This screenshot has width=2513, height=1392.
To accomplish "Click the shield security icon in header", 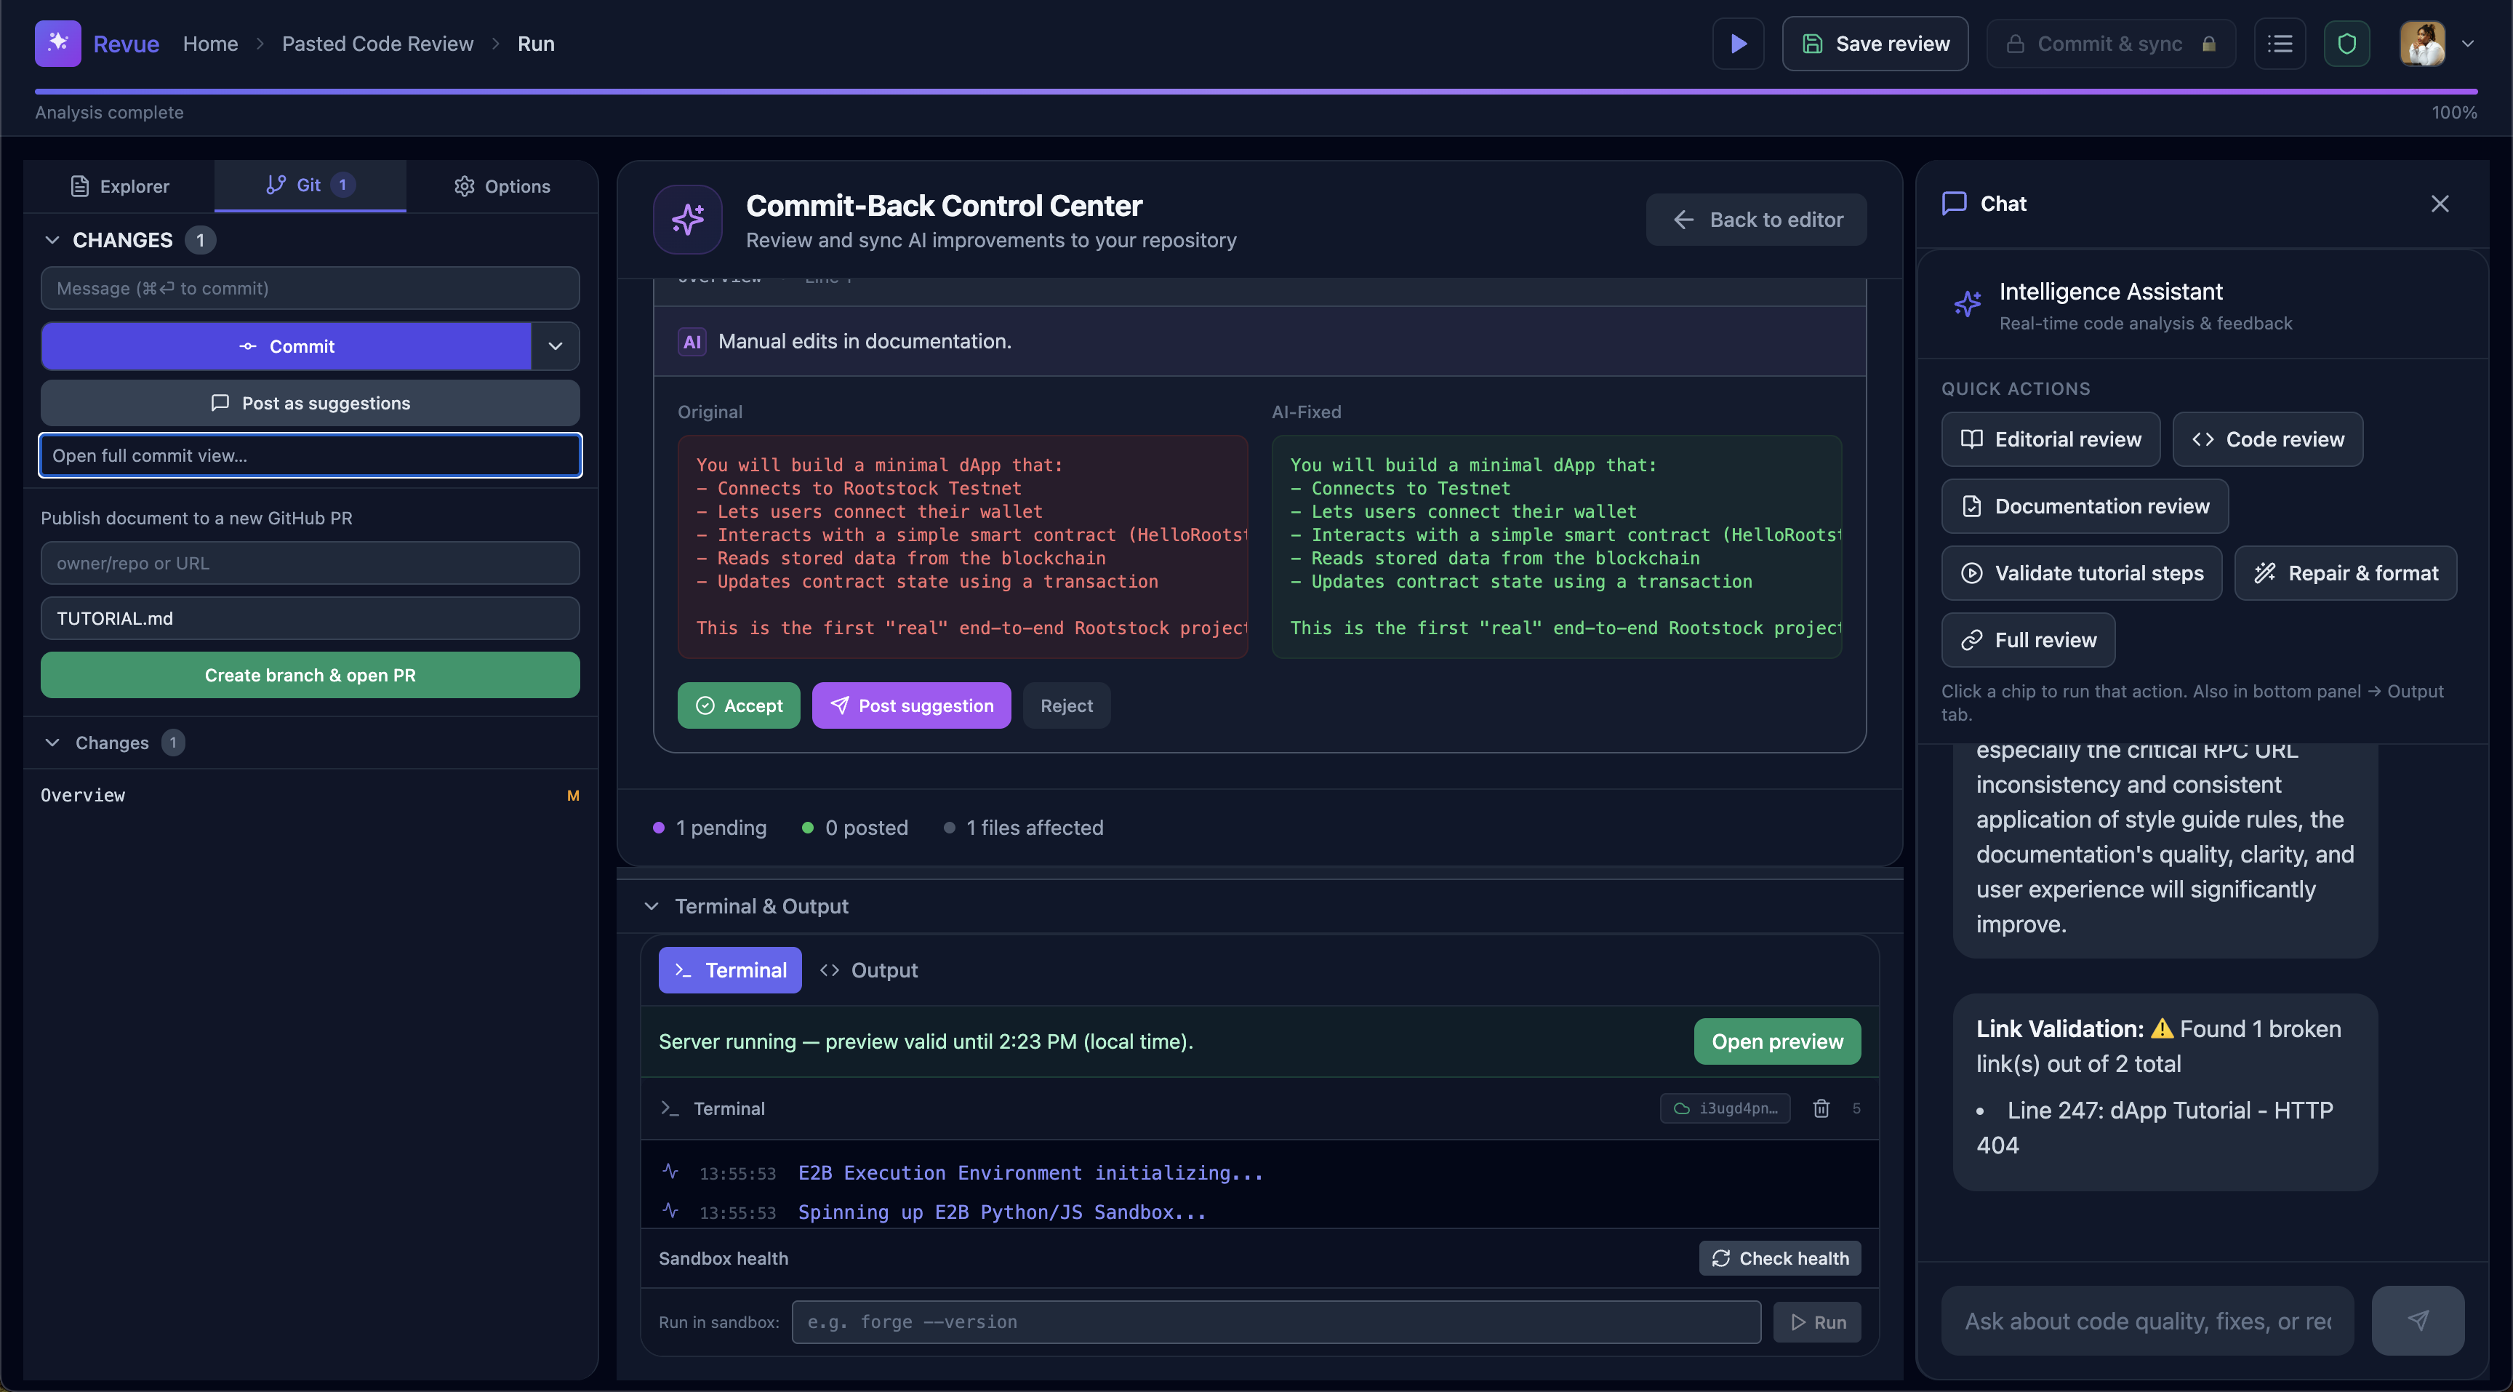I will pos(2346,44).
